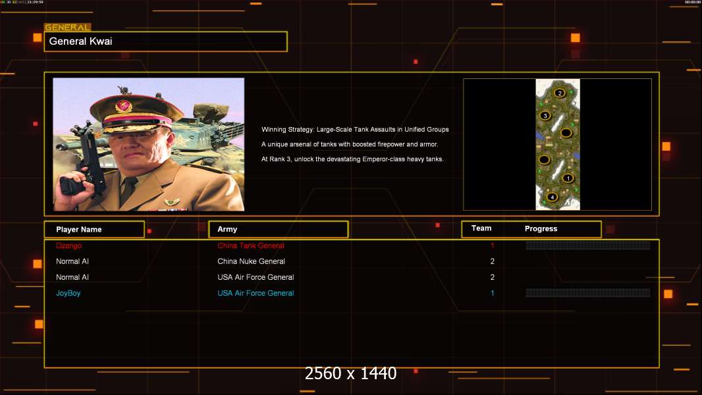Open the map preview thumbnail
The width and height of the screenshot is (702, 395).
point(557,144)
